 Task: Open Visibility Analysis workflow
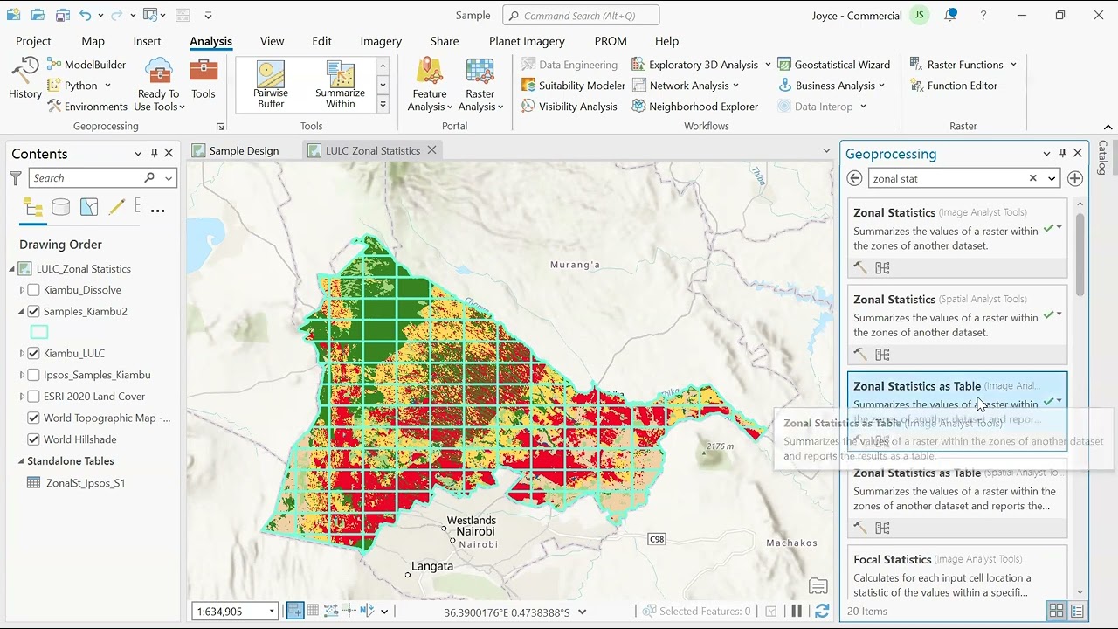pyautogui.click(x=569, y=107)
